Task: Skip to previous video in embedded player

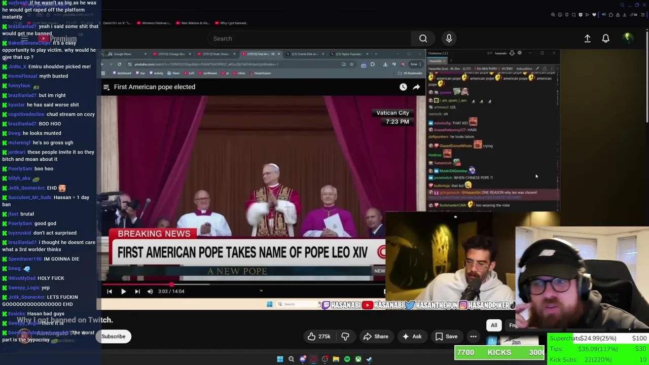Action: click(x=109, y=291)
